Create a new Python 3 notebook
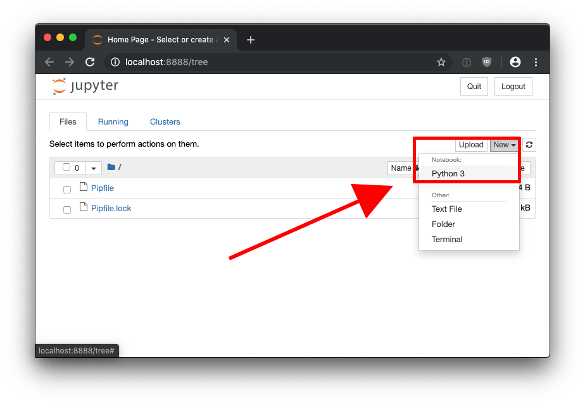This screenshot has height=404, width=585. pos(469,174)
